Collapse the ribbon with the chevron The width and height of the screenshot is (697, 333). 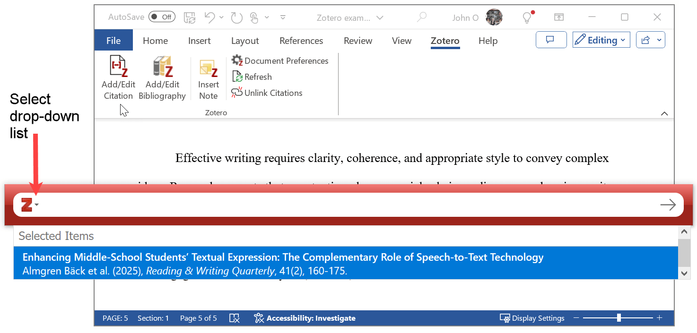[664, 113]
